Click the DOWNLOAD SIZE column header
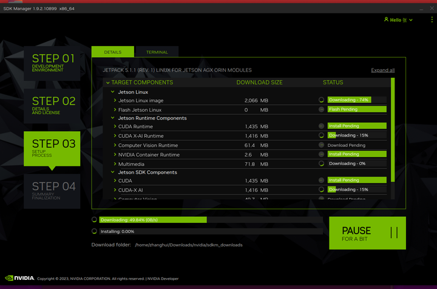 click(x=259, y=83)
